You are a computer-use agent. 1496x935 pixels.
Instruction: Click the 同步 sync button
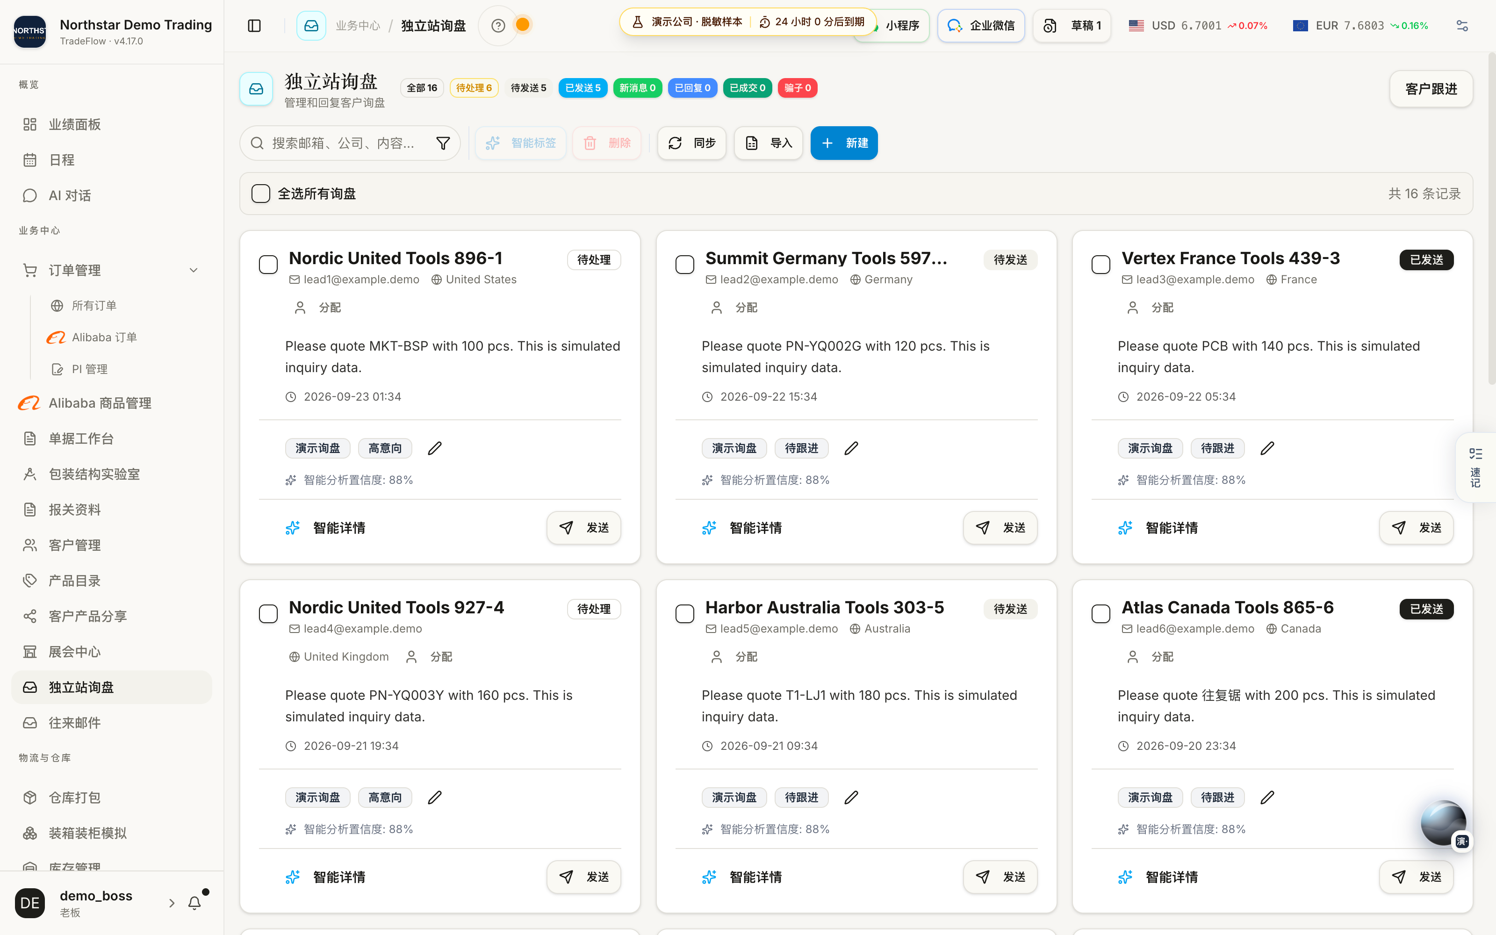point(692,143)
